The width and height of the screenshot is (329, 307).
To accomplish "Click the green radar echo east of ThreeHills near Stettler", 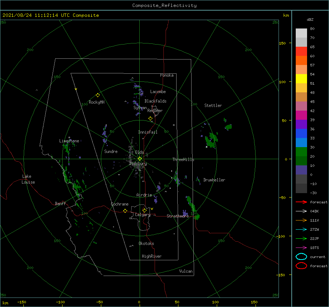I will (x=211, y=140).
